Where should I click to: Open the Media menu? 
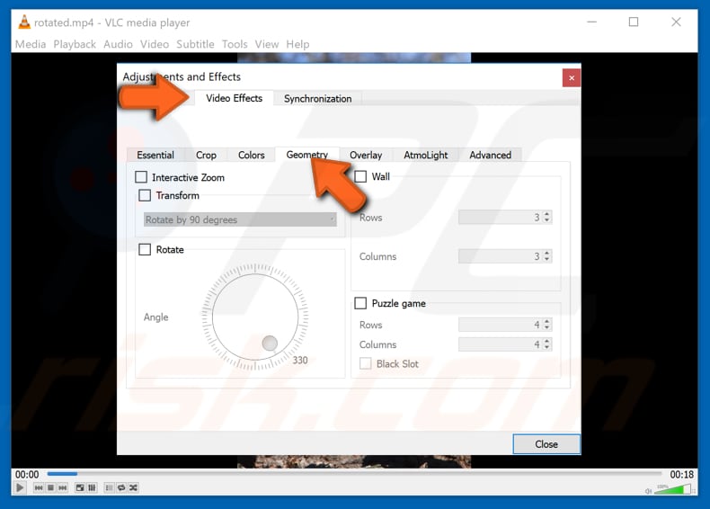[x=31, y=44]
